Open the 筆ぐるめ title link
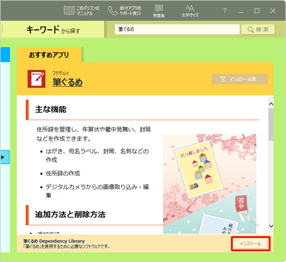 (67, 82)
